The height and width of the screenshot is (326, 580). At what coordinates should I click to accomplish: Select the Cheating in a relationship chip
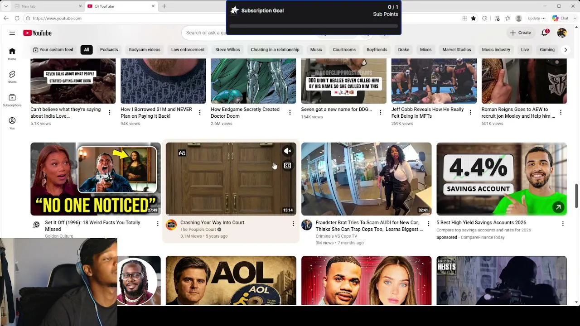tap(275, 50)
